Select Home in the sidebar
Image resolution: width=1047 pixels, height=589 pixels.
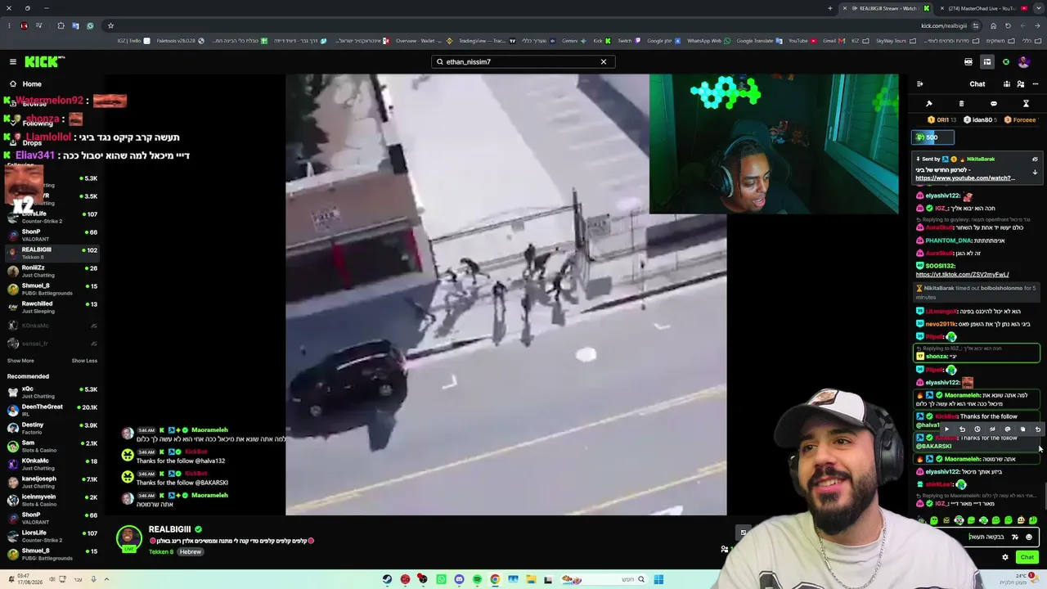pos(32,83)
